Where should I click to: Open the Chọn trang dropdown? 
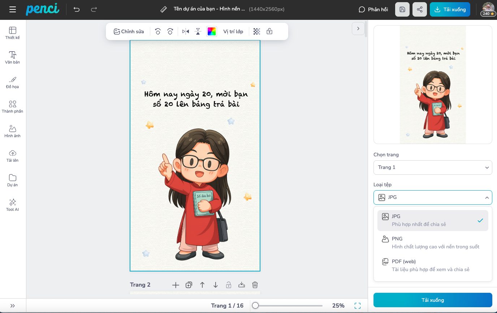[x=433, y=168]
